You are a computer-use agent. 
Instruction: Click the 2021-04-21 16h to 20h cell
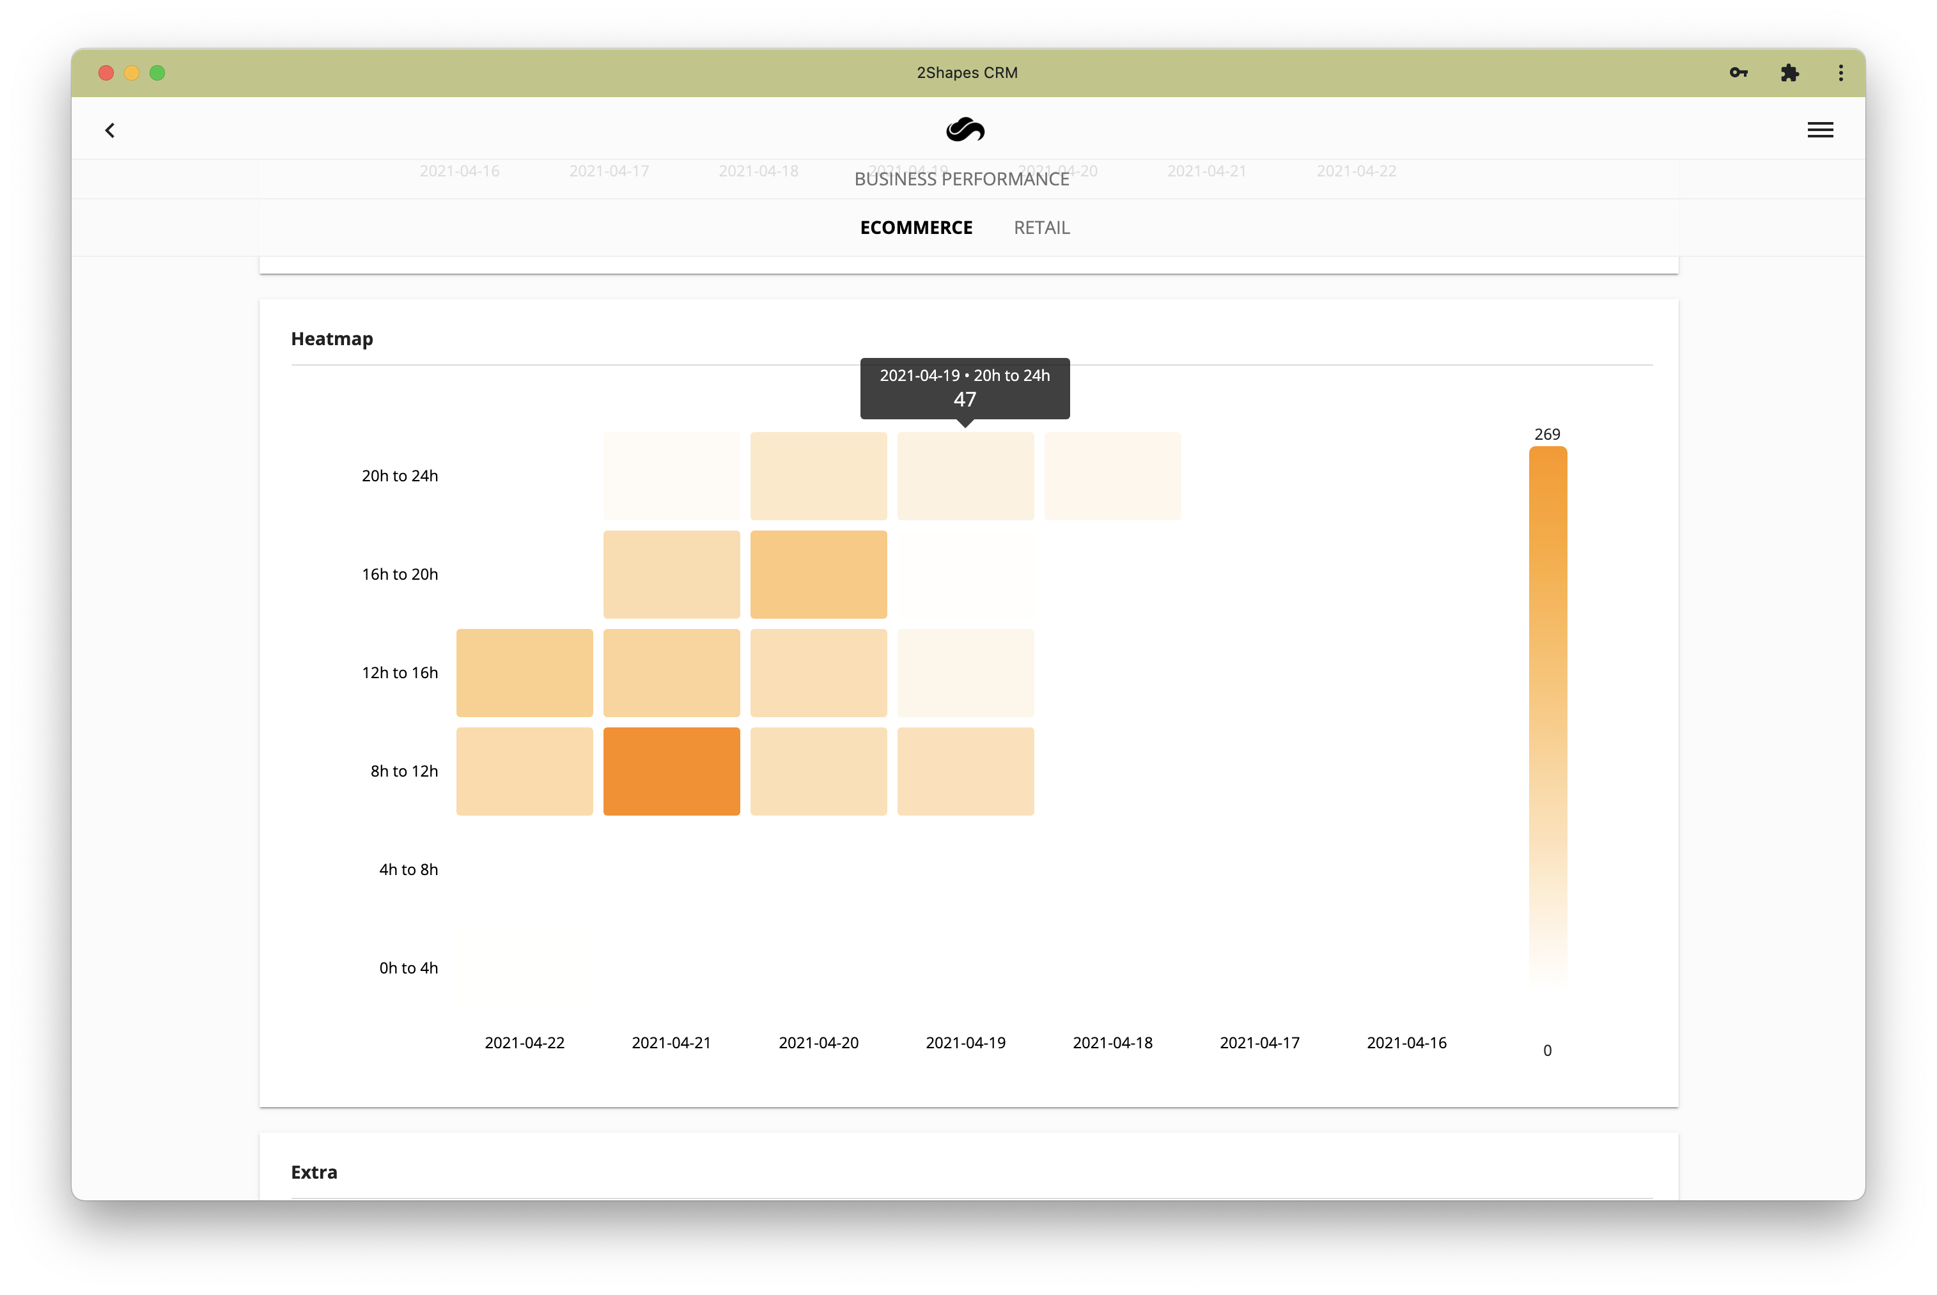671,574
